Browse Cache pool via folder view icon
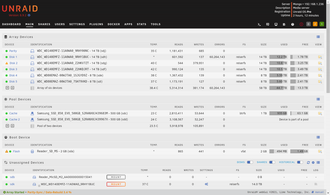This screenshot has height=195, width=330. (320, 113)
